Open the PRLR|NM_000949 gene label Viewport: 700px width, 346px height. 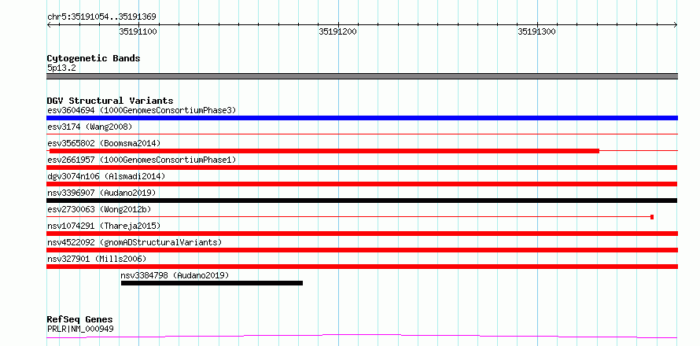click(80, 329)
